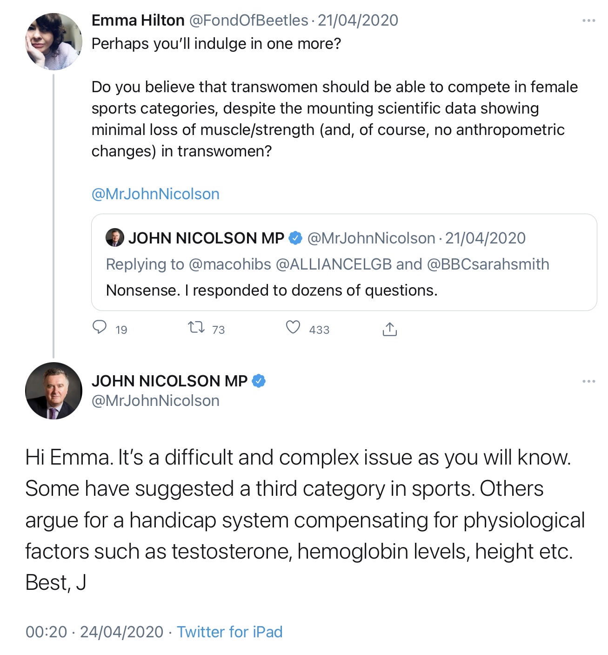Tap the JOHN NICOLSON MP name on the reply
The height and width of the screenshot is (655, 608).
(x=169, y=381)
